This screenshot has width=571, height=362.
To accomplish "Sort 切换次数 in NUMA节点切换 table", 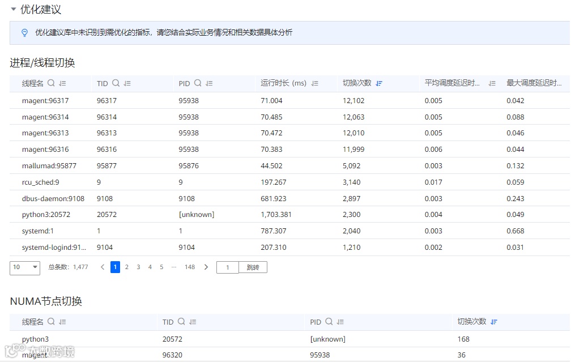I will coord(494,322).
